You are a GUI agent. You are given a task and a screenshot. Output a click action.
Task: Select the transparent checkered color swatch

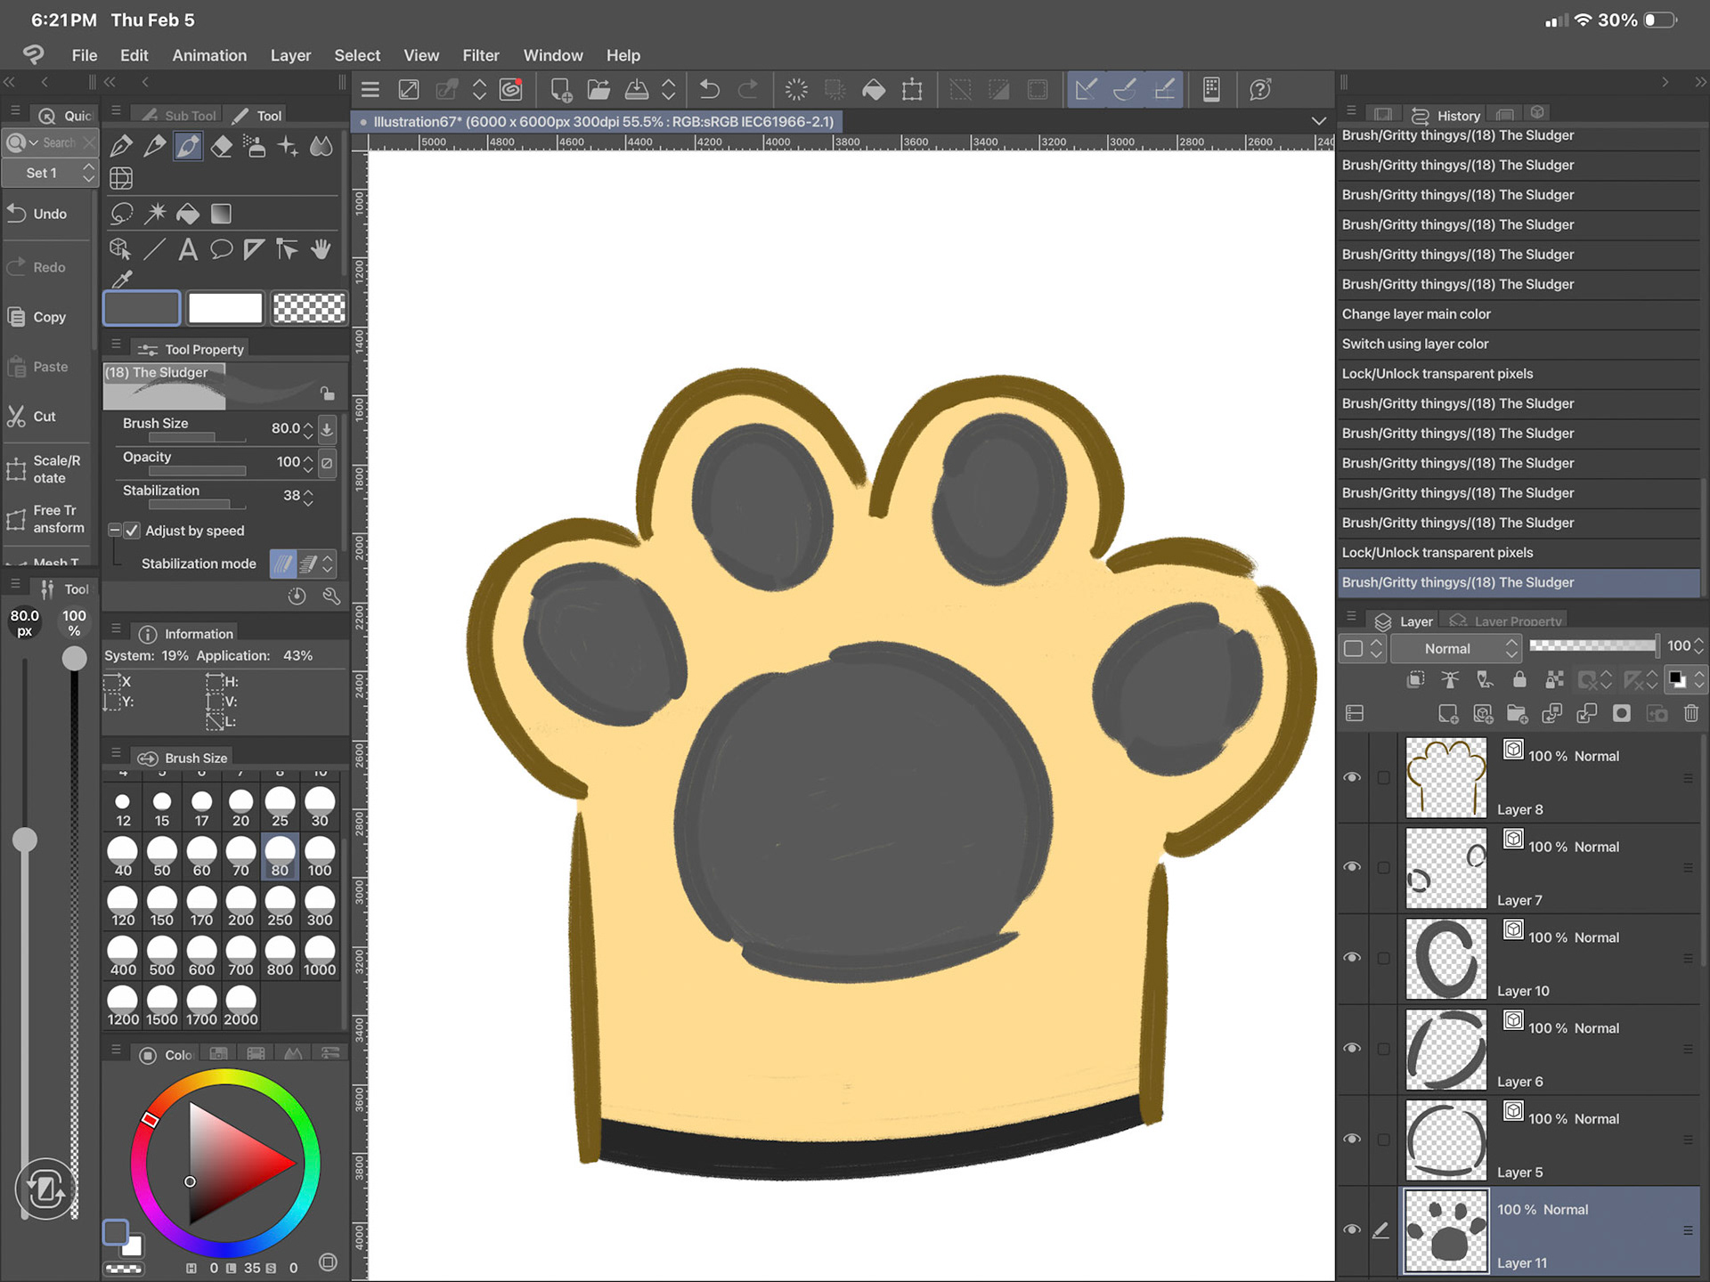(x=308, y=308)
